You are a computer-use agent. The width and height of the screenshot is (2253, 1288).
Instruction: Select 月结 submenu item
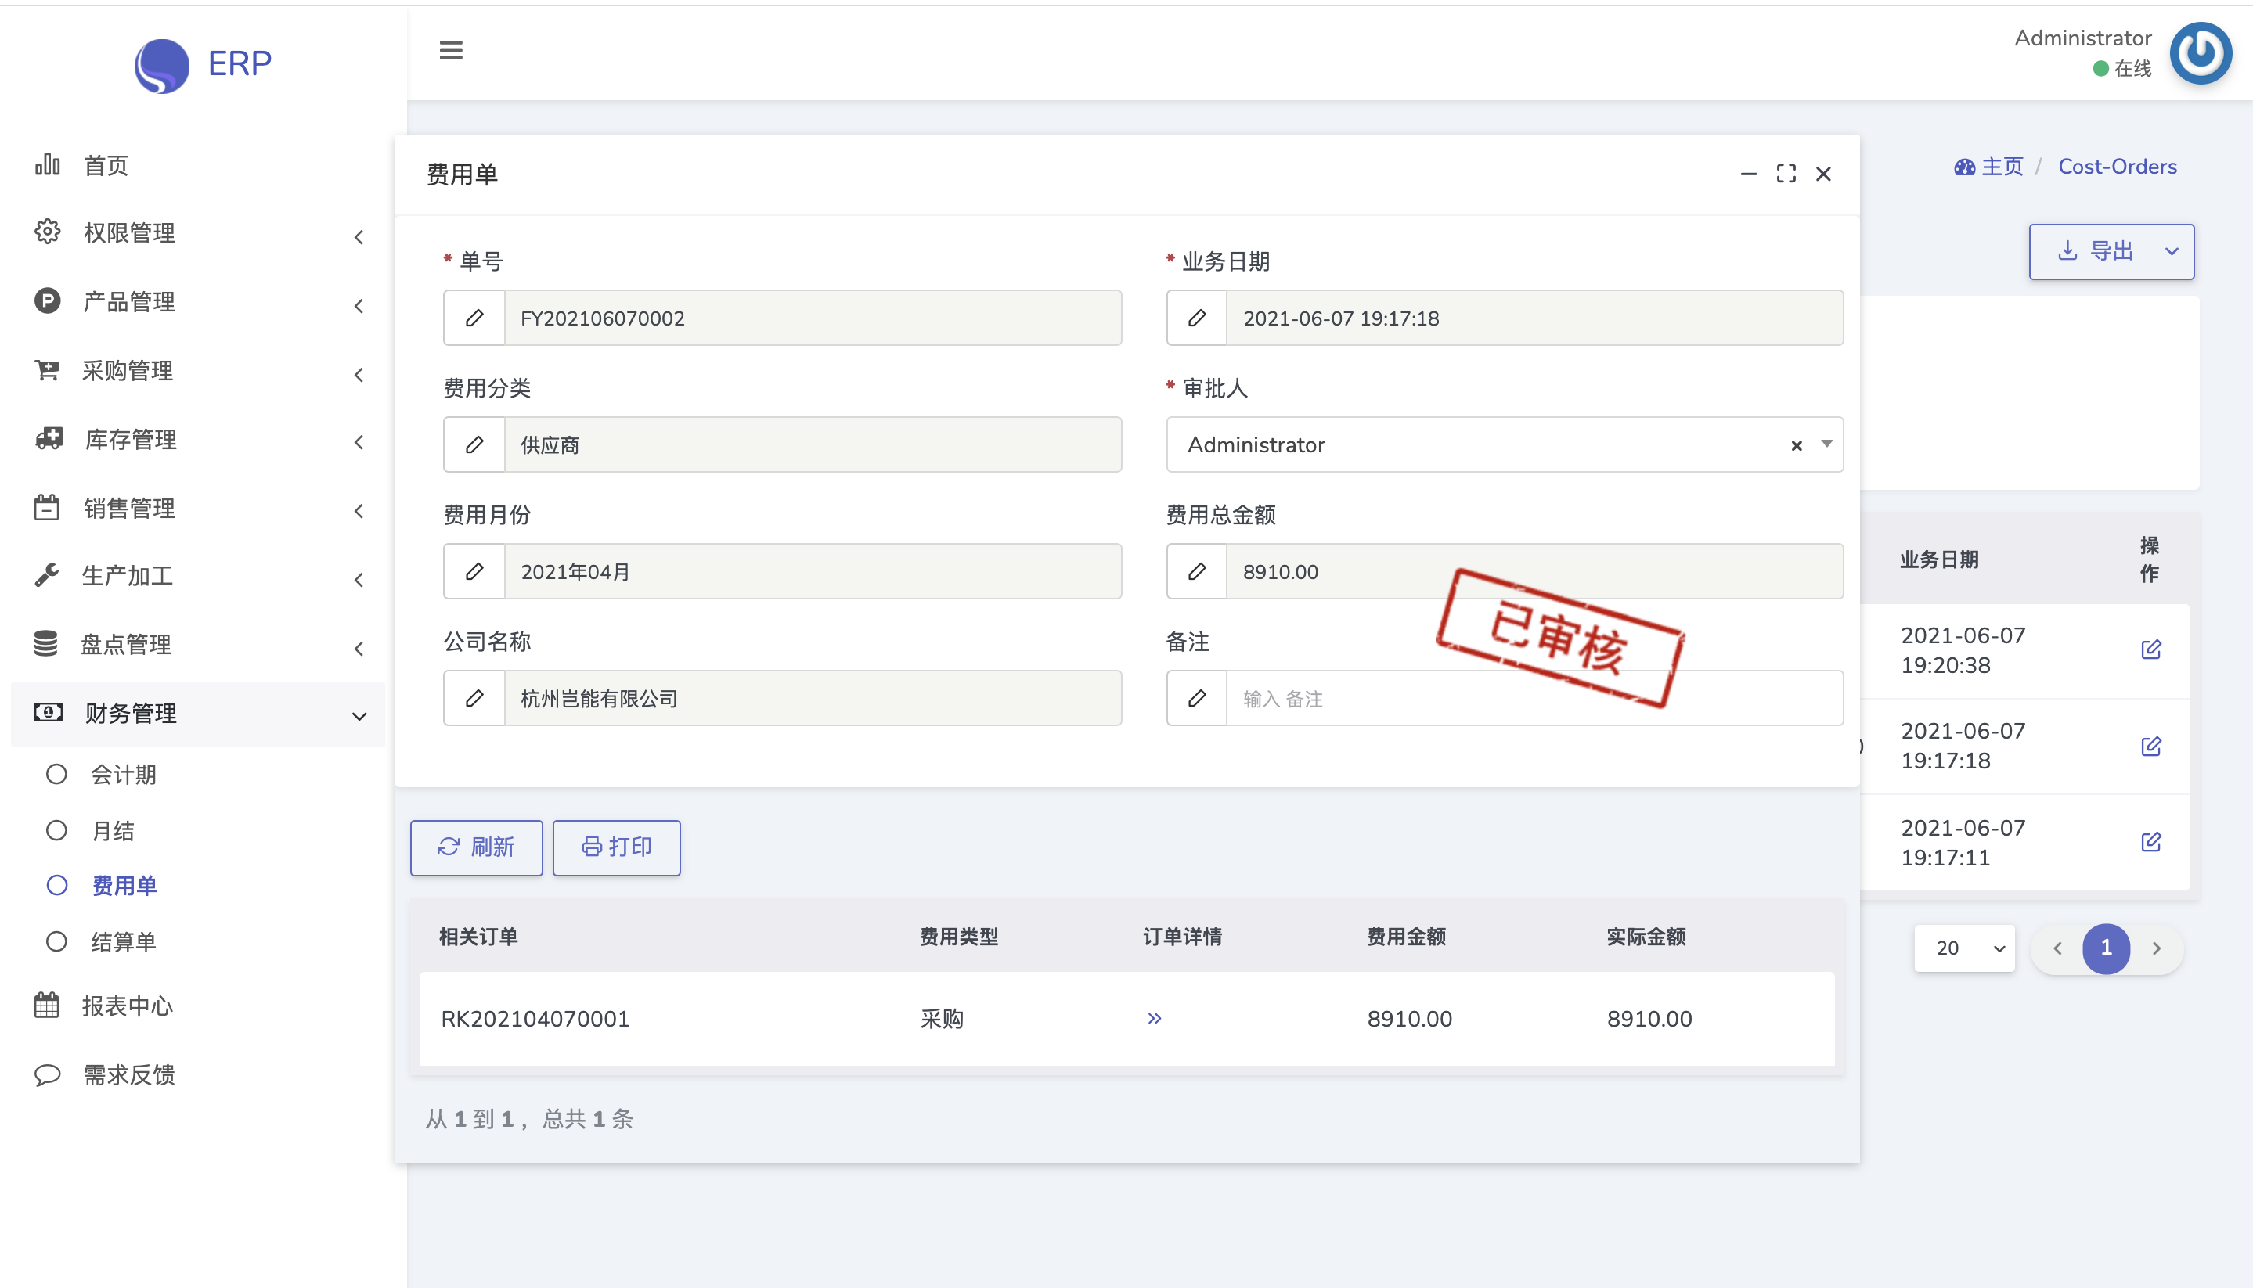(x=114, y=831)
